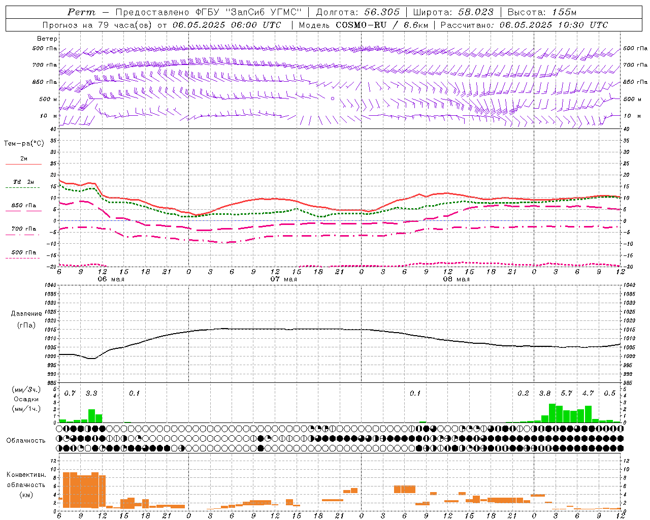
Task: Click the "08 мая" date label
Action: coord(456,279)
